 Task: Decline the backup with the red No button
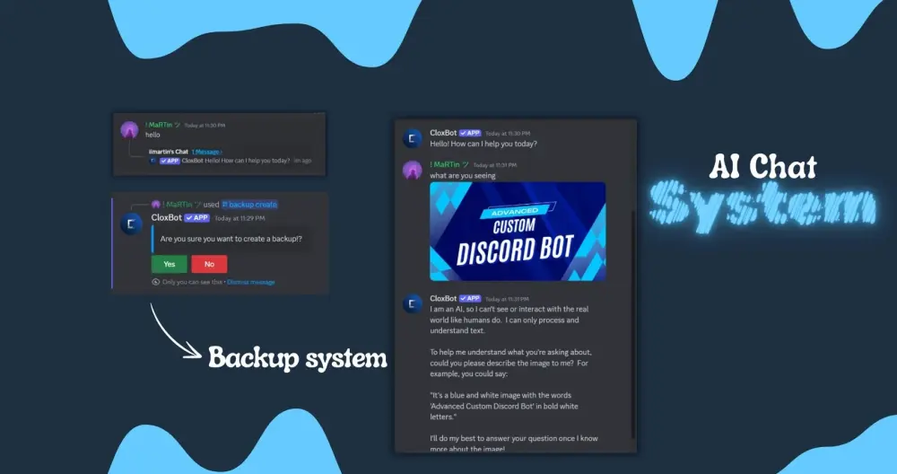click(x=209, y=264)
